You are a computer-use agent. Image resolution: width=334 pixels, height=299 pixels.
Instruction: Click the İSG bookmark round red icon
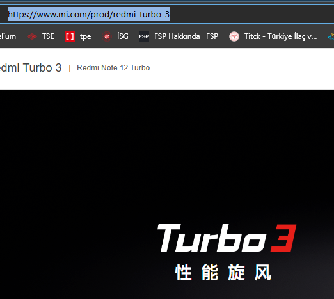coord(107,36)
